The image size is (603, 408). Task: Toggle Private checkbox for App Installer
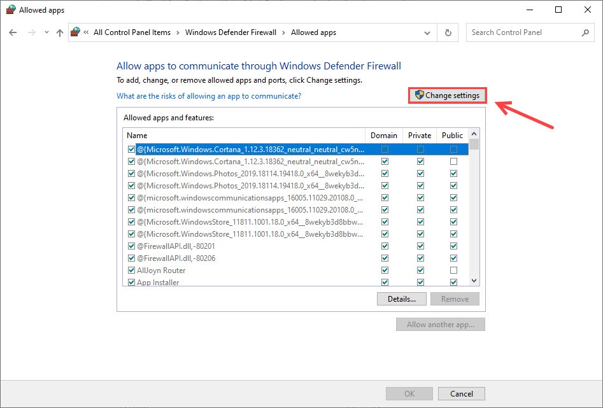coord(420,282)
